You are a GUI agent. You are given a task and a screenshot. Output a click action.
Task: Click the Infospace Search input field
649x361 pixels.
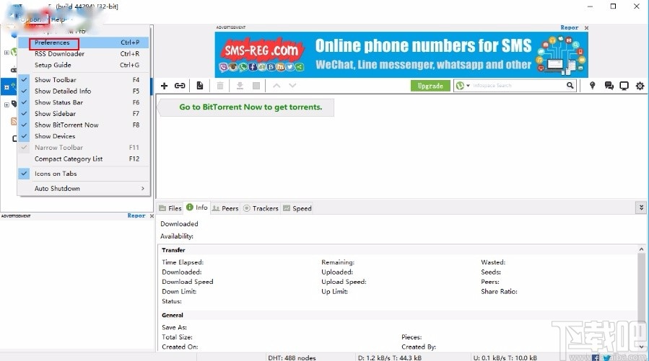click(518, 86)
